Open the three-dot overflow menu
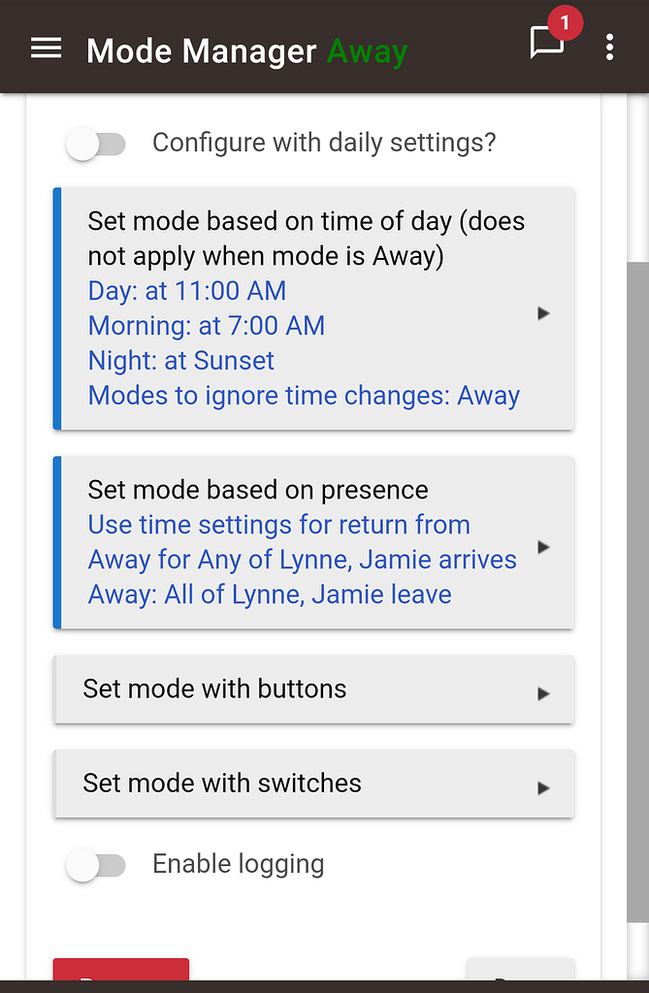 [x=609, y=48]
